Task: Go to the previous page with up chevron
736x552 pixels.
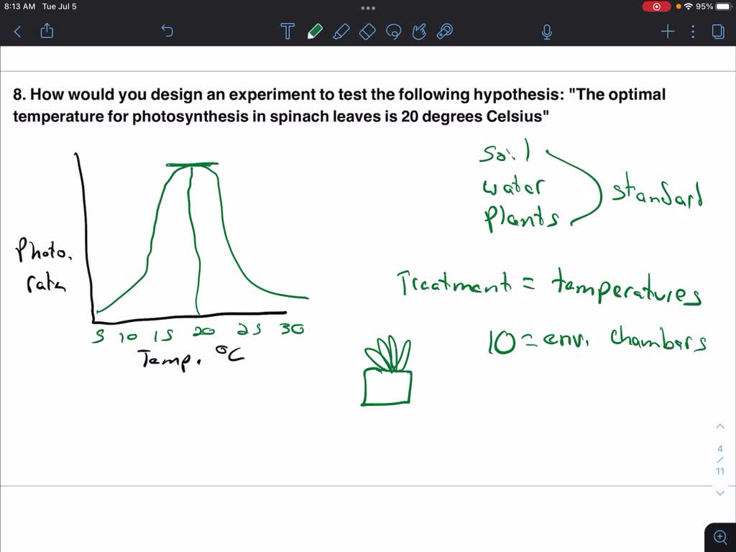Action: (719, 425)
